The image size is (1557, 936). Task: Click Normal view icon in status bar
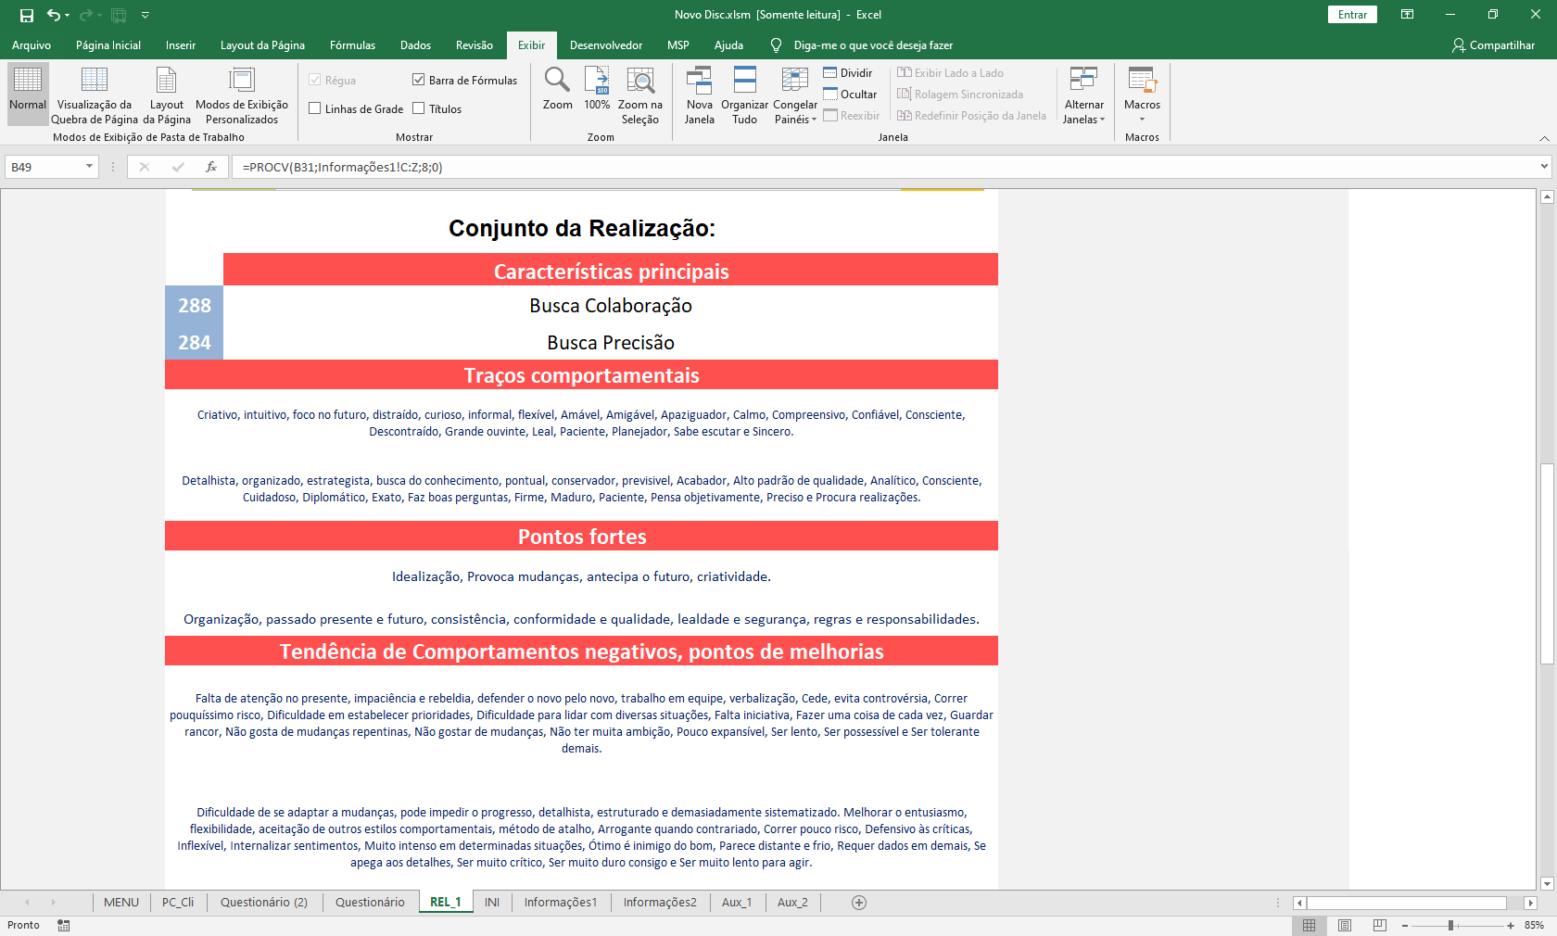1309,925
